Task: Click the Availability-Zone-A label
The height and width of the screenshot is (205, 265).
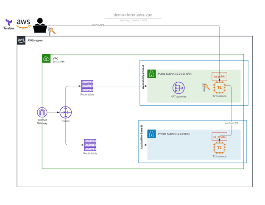Action: (143, 77)
